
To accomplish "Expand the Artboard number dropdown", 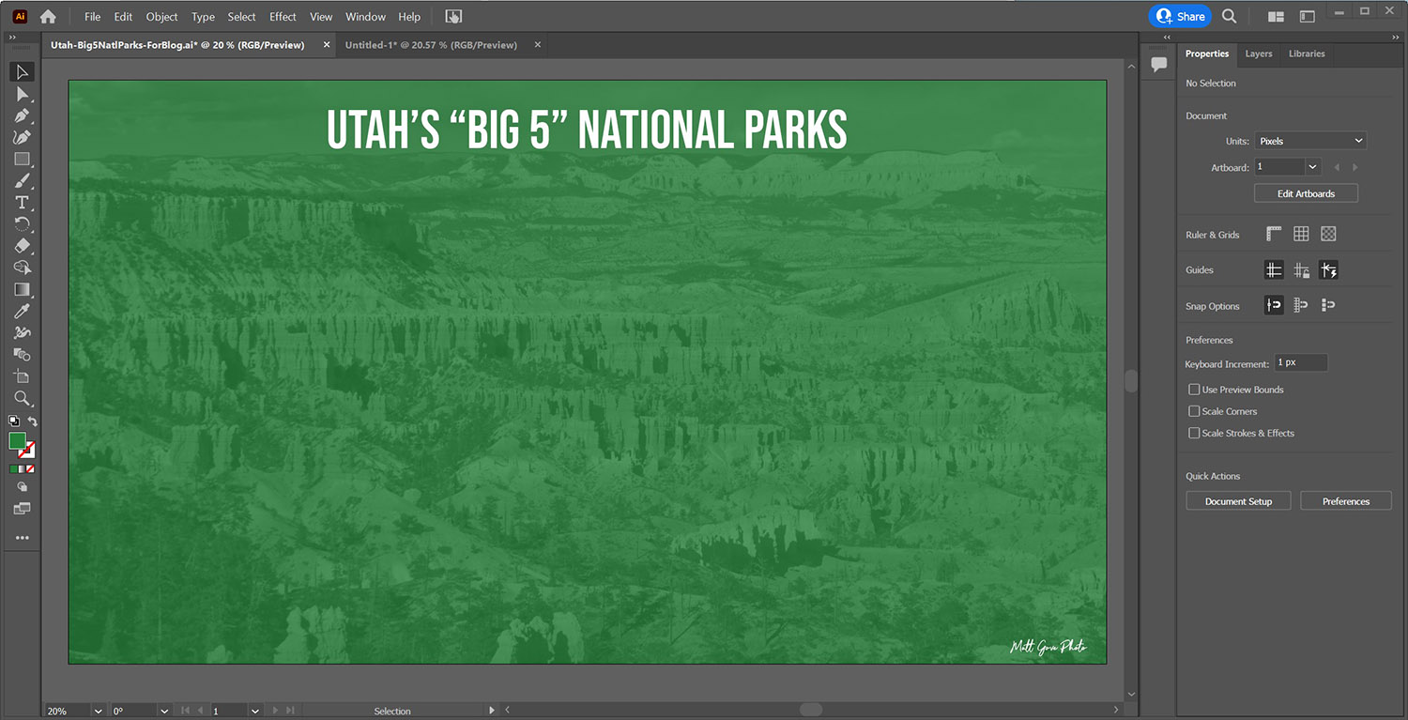I will (1312, 167).
